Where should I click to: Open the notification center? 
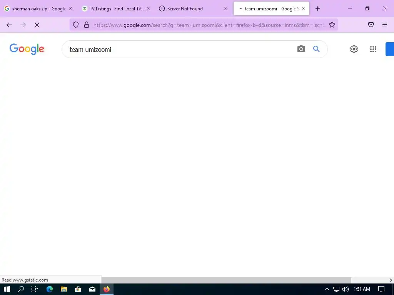(x=381, y=289)
